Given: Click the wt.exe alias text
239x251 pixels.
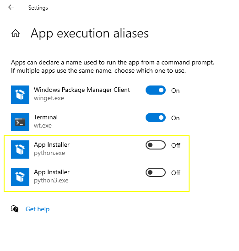Looking at the screenshot, I should [x=43, y=125].
